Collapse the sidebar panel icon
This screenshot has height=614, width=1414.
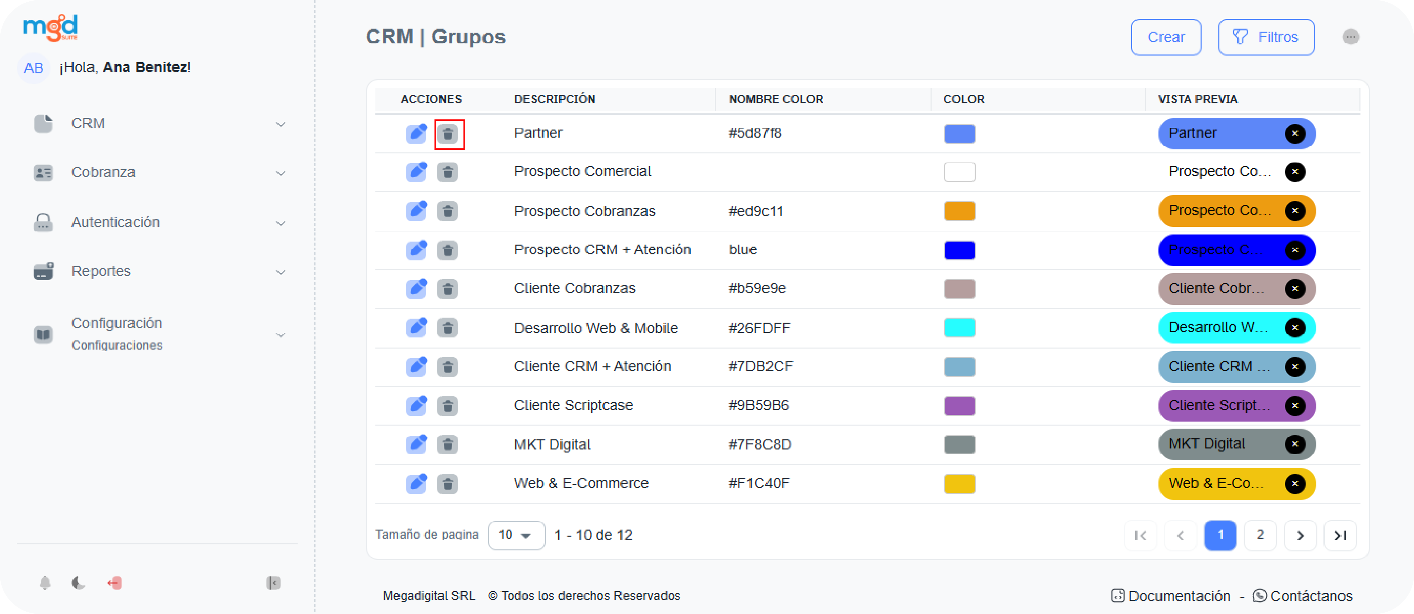[x=273, y=583]
